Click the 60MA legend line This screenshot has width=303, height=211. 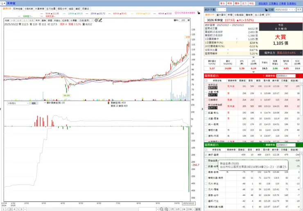click(118, 13)
